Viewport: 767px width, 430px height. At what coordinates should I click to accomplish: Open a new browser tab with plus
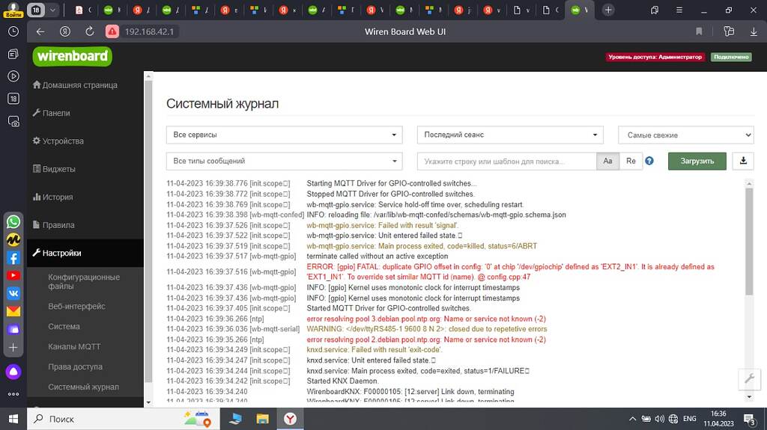point(608,10)
